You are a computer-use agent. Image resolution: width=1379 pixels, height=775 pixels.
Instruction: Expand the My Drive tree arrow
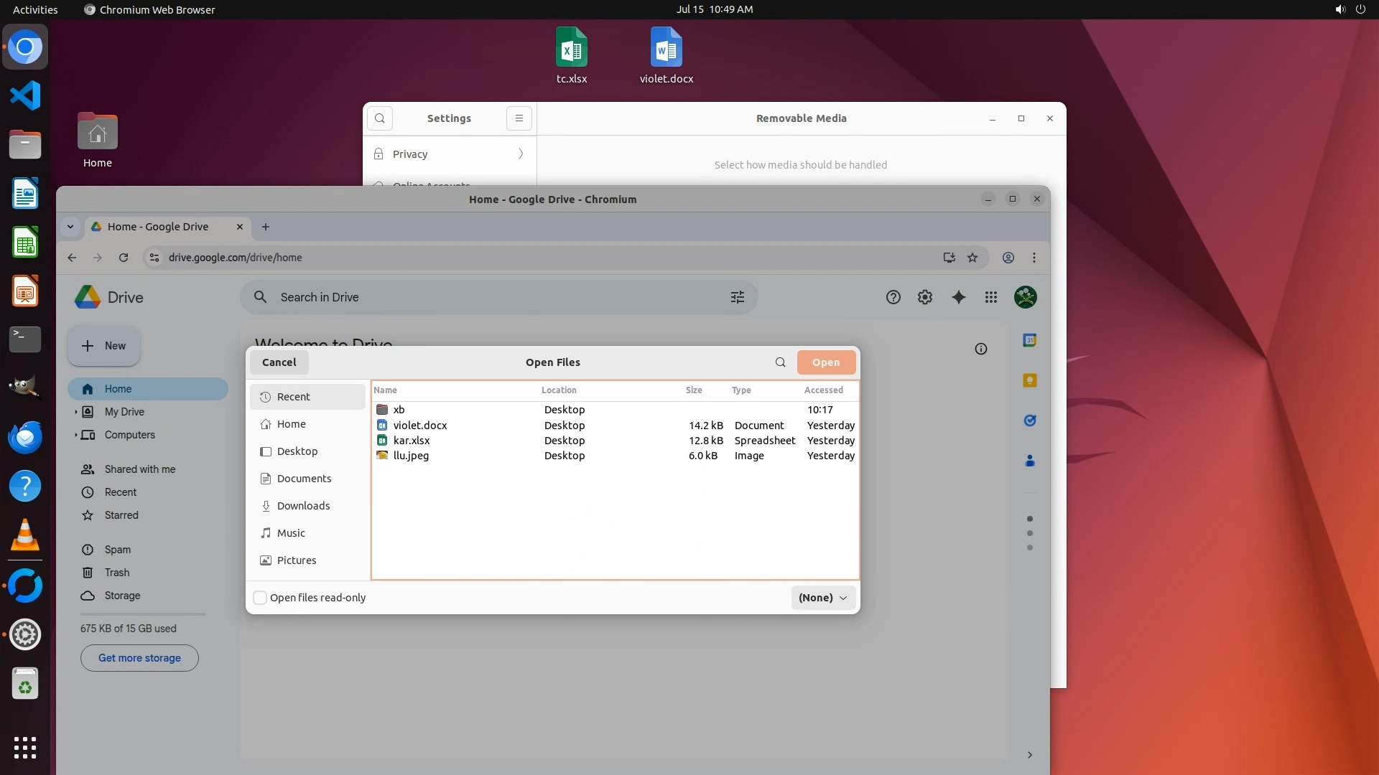coord(76,412)
